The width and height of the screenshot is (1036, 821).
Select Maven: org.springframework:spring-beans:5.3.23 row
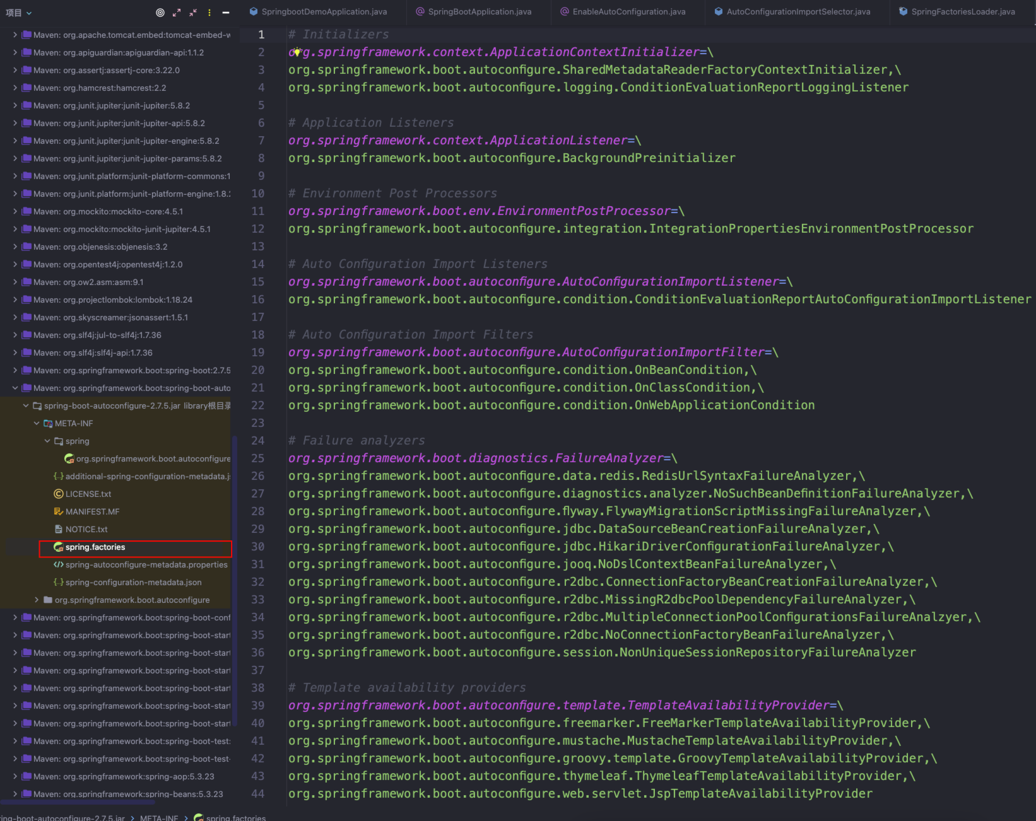point(115,795)
